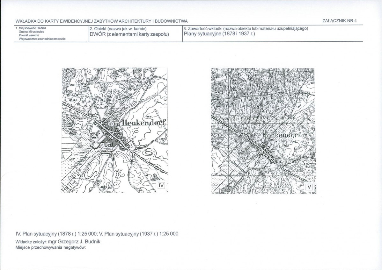Select the Plany sytuacyjne (1878 i 1937 r.) field
Viewport: 382px width, 270px height.
[219, 33]
